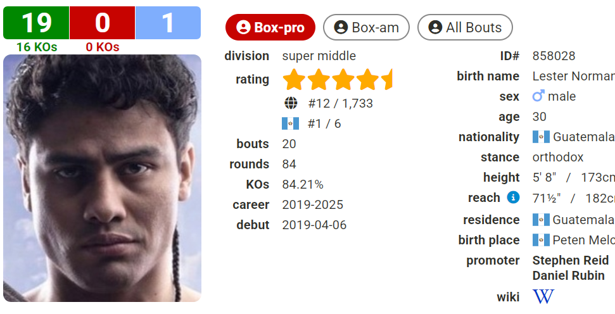Click the residence flag icon
Viewport: 615px width, 314px height.
click(541, 220)
